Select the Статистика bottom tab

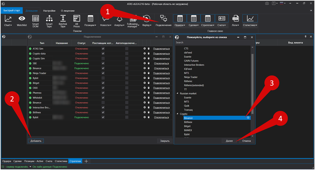(61, 161)
